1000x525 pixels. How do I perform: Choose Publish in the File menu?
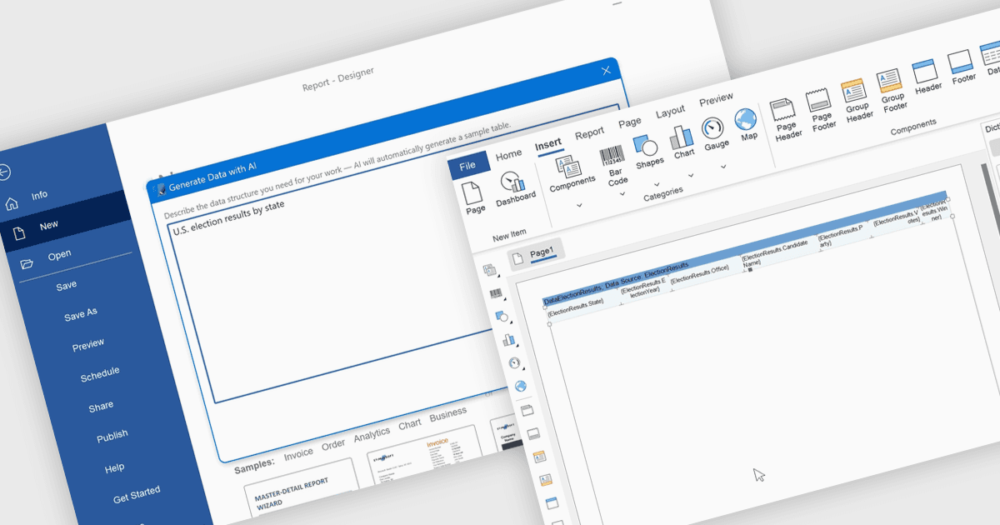tap(112, 436)
